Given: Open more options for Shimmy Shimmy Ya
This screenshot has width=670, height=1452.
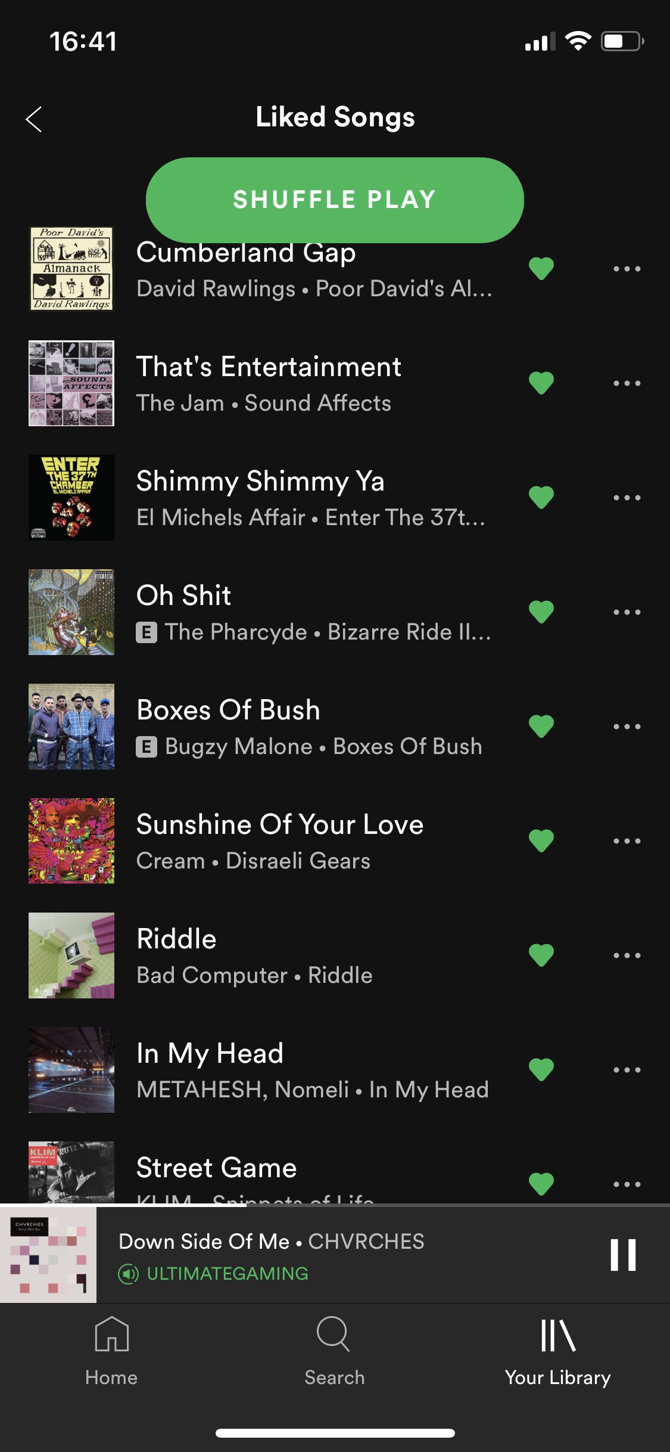Looking at the screenshot, I should 627,498.
